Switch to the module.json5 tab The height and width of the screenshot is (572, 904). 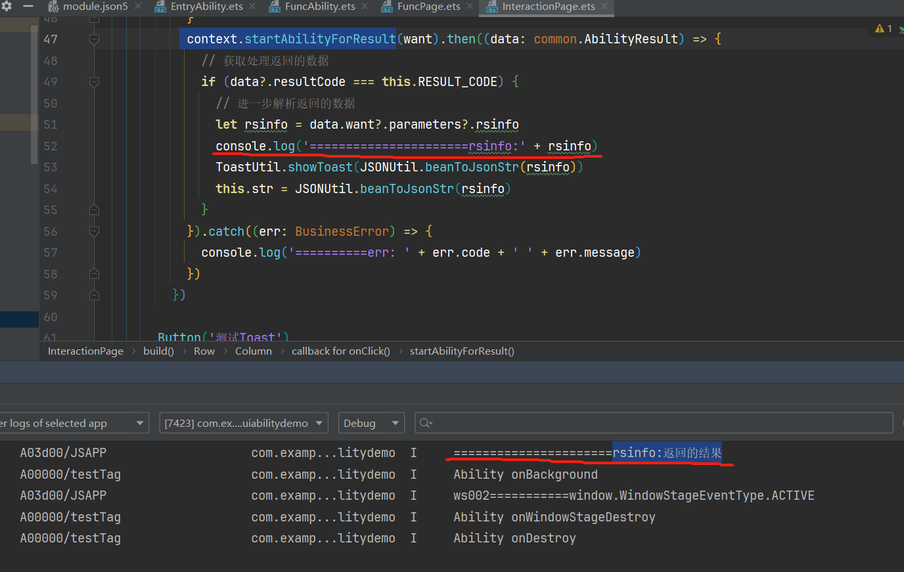tap(95, 7)
